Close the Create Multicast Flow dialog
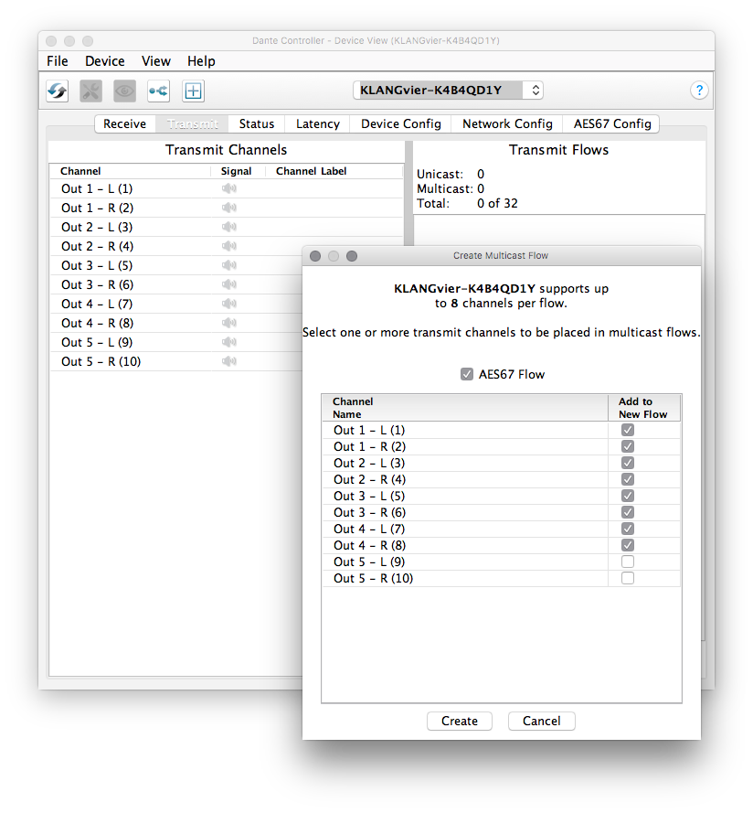 (x=315, y=256)
